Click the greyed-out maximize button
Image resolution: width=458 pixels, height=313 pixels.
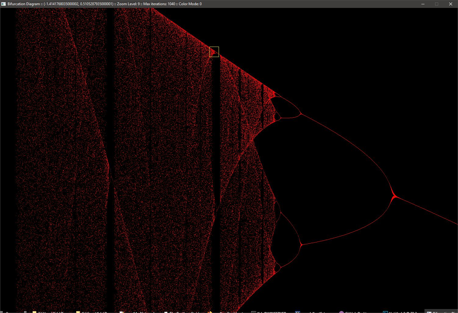437,4
